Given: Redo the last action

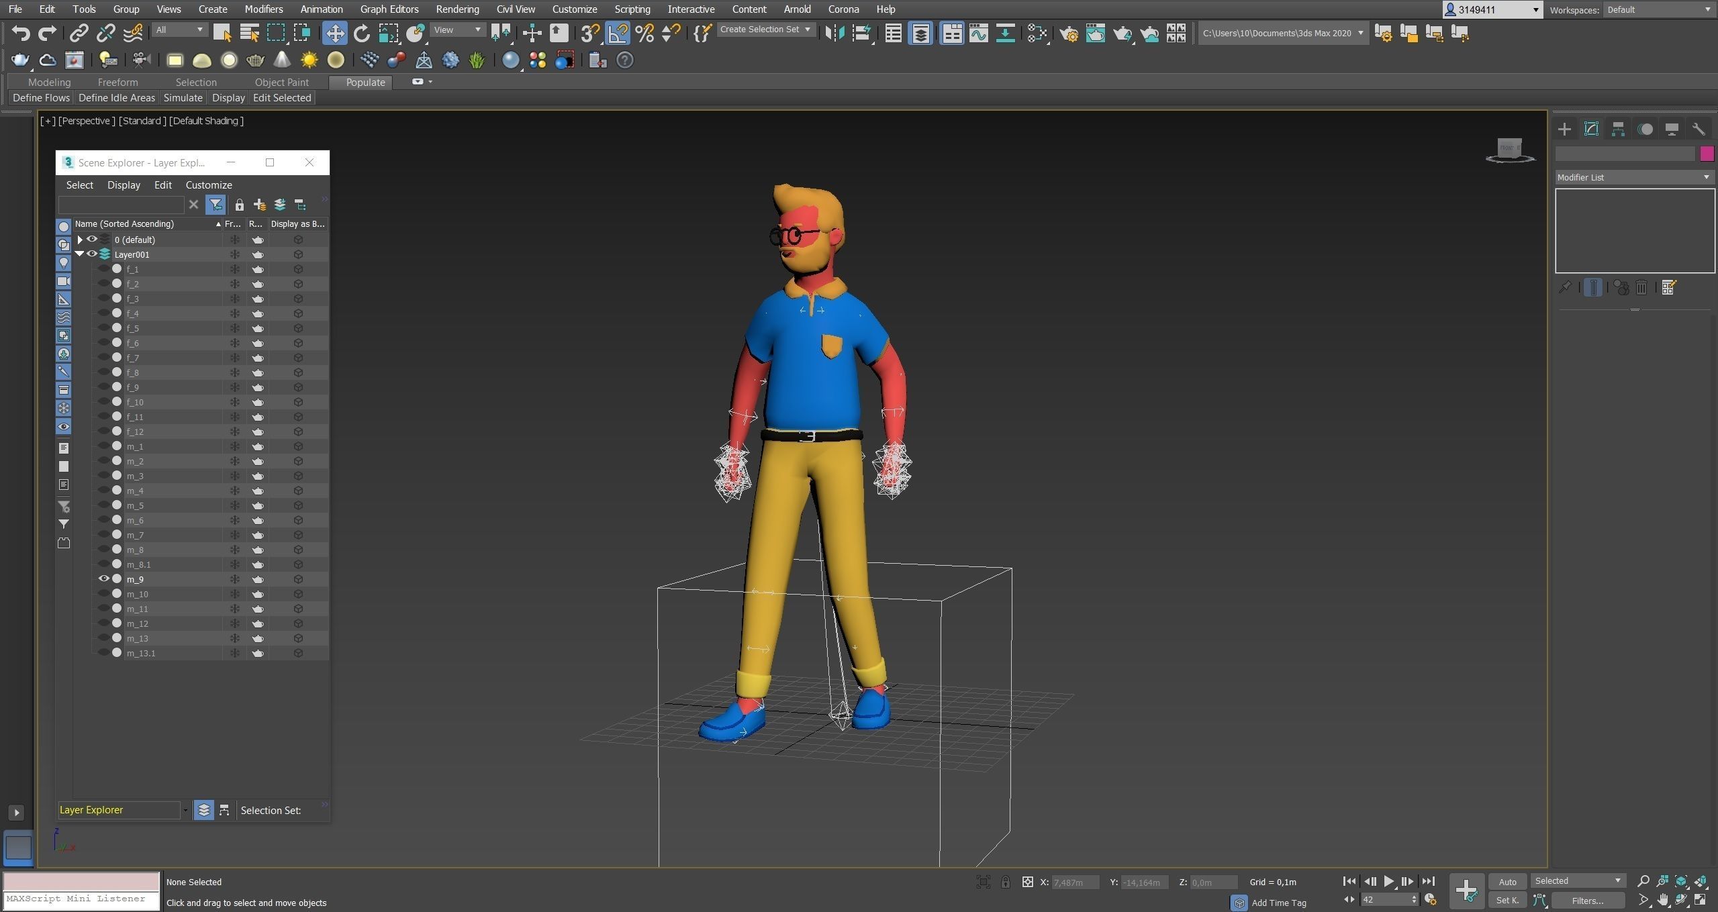Looking at the screenshot, I should [47, 33].
